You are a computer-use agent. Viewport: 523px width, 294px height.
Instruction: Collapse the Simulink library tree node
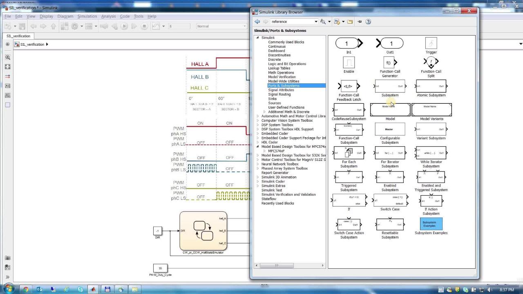(x=257, y=38)
